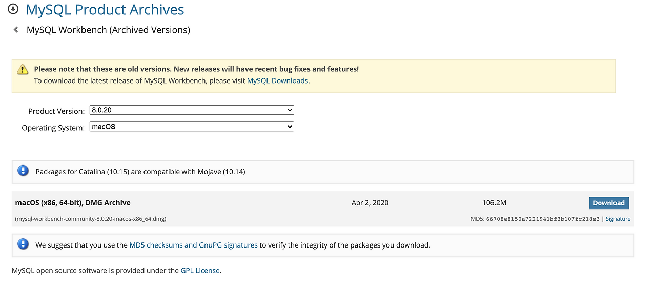Click the info icon beside the MD5 suggestion
This screenshot has width=656, height=288.
[x=23, y=244]
